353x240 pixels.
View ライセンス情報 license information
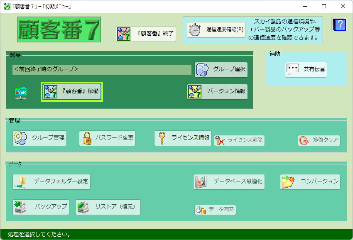[x=183, y=138]
